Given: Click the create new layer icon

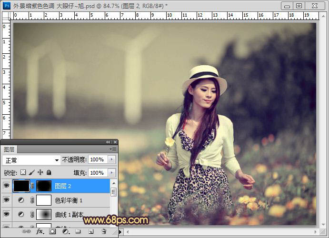Looking at the screenshot, I should point(90,231).
